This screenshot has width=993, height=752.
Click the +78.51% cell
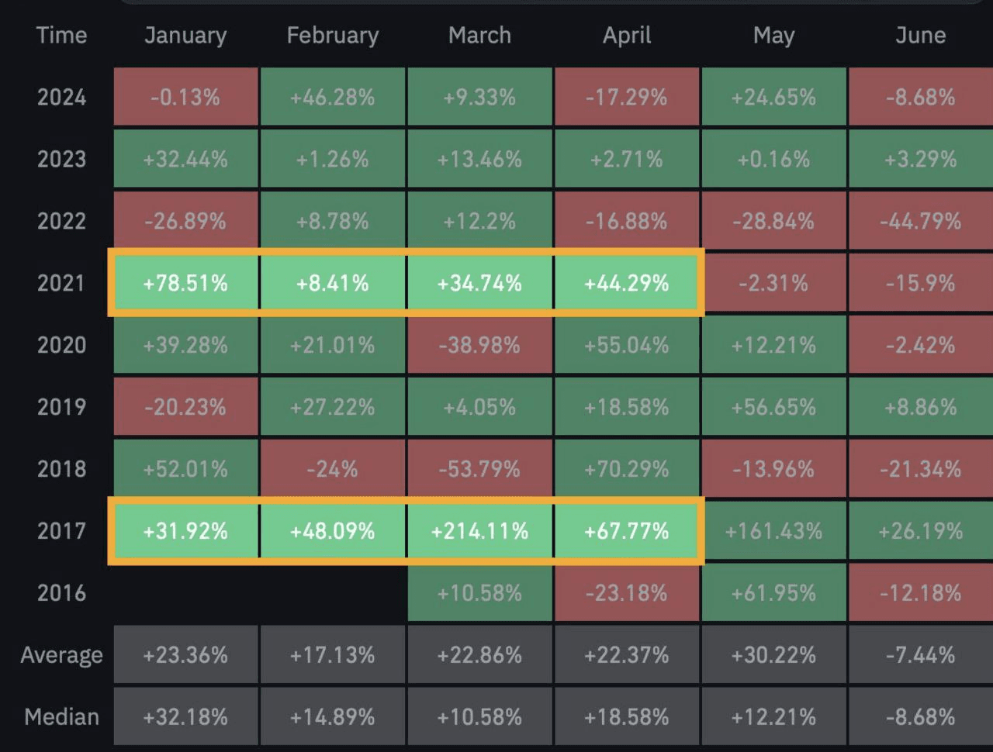click(x=185, y=283)
